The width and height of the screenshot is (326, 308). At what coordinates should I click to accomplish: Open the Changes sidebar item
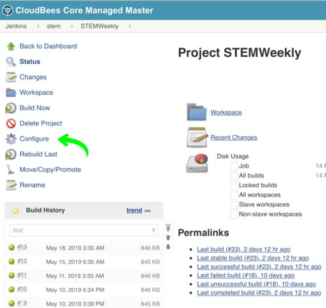33,77
